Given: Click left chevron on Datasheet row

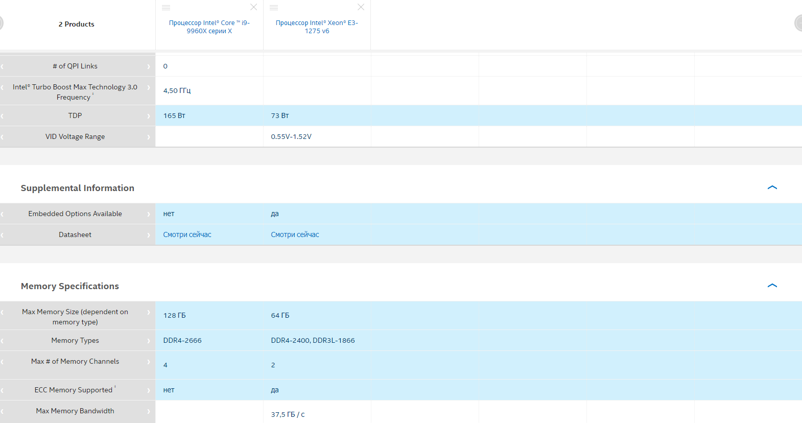Looking at the screenshot, I should pos(3,235).
